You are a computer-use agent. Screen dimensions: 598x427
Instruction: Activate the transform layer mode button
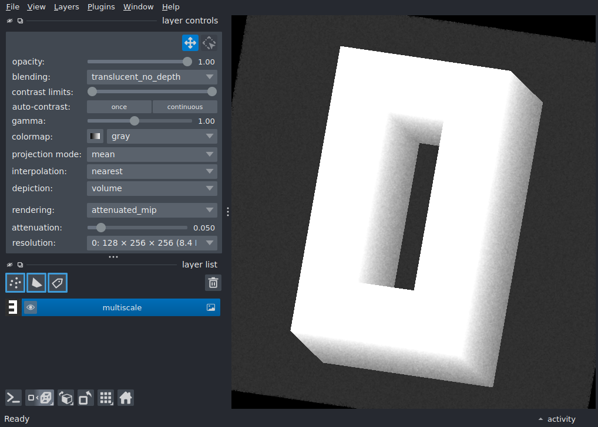coord(209,43)
